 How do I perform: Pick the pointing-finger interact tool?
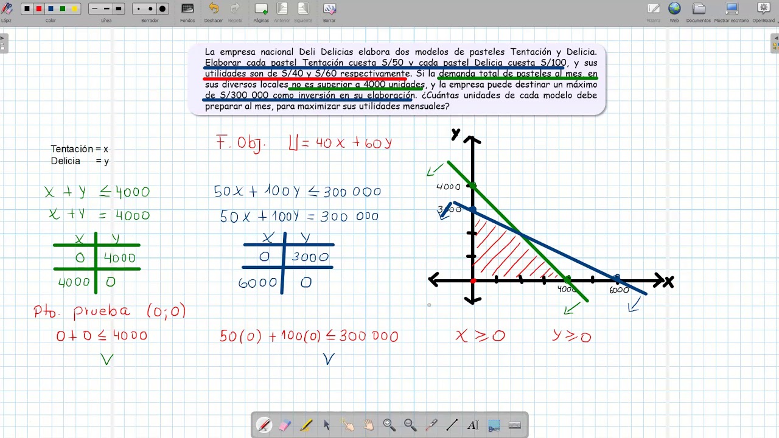(348, 425)
